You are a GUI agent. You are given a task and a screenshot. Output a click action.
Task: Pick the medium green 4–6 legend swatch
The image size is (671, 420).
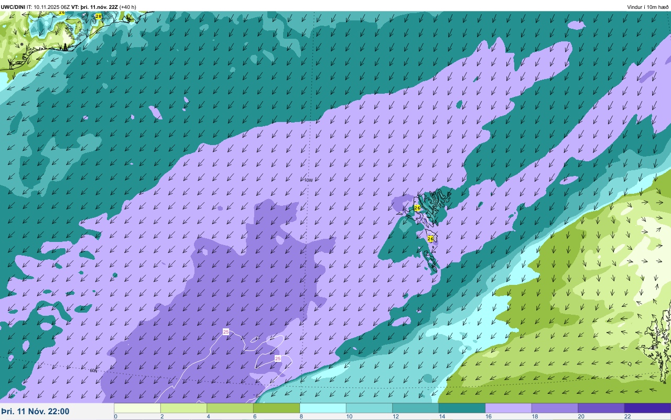tap(230, 408)
